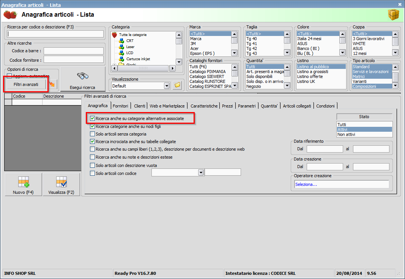Click the yellow boxes icon at top right
The image size is (405, 279).
393,15
